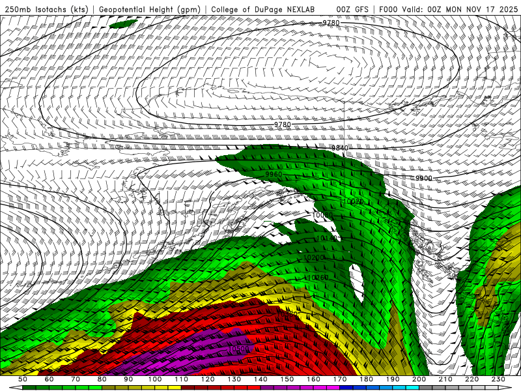This screenshot has height=391, width=521.
Task: Click the 180 value on the color scale
Action: click(366, 379)
